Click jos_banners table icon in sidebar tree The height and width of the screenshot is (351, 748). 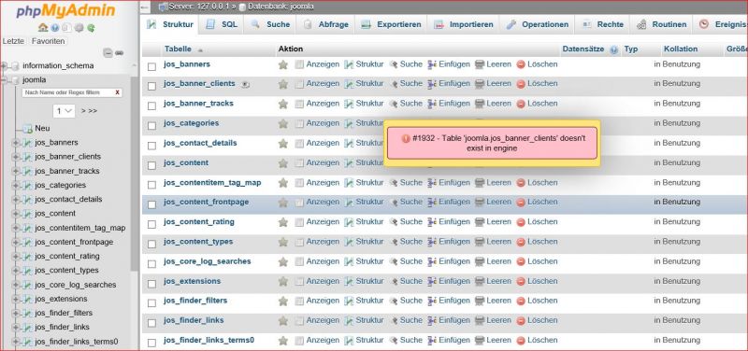click(x=28, y=143)
